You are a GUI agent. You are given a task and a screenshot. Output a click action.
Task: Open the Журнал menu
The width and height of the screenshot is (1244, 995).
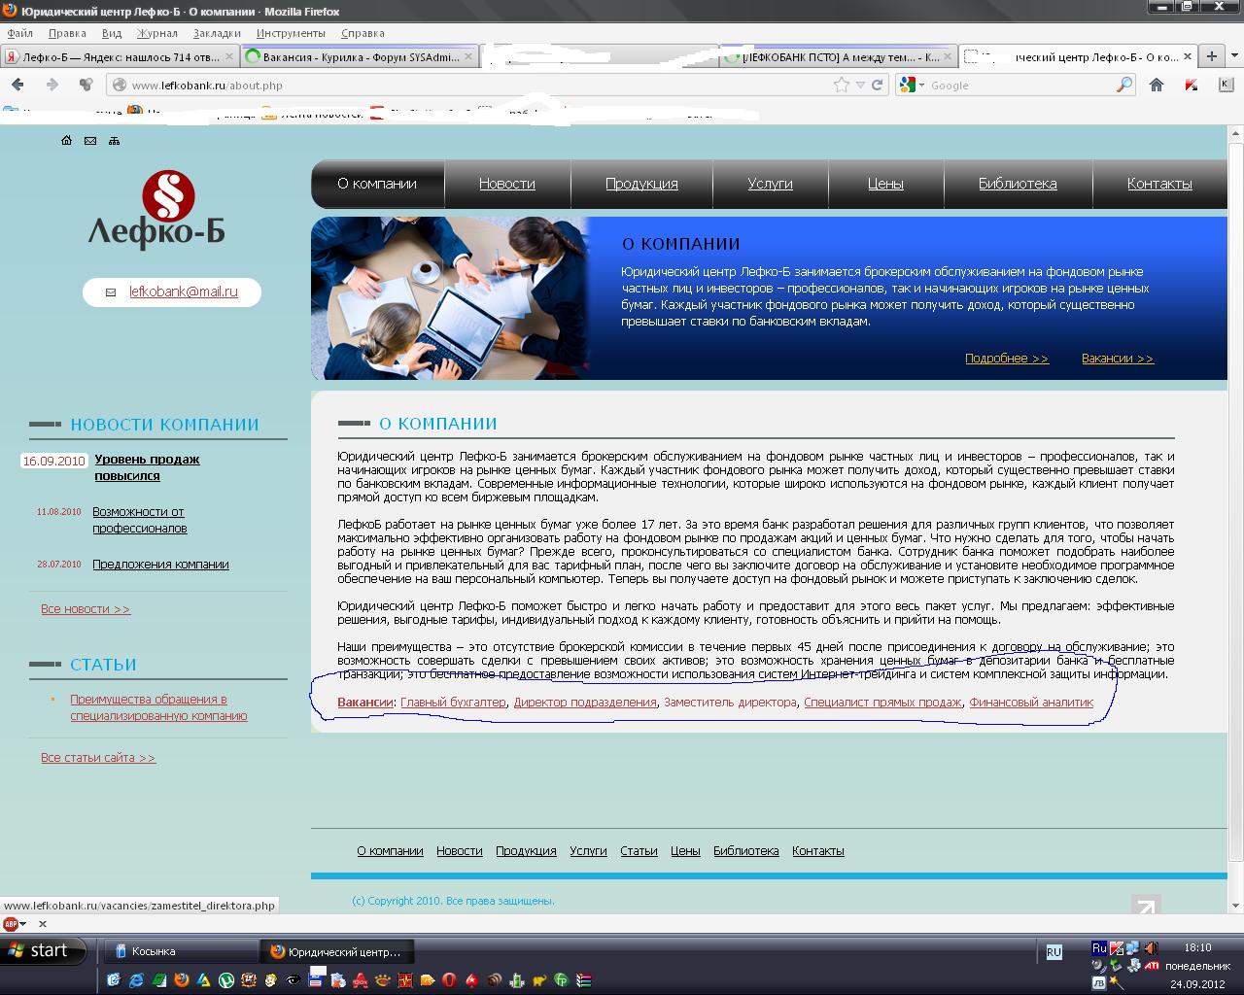(157, 33)
